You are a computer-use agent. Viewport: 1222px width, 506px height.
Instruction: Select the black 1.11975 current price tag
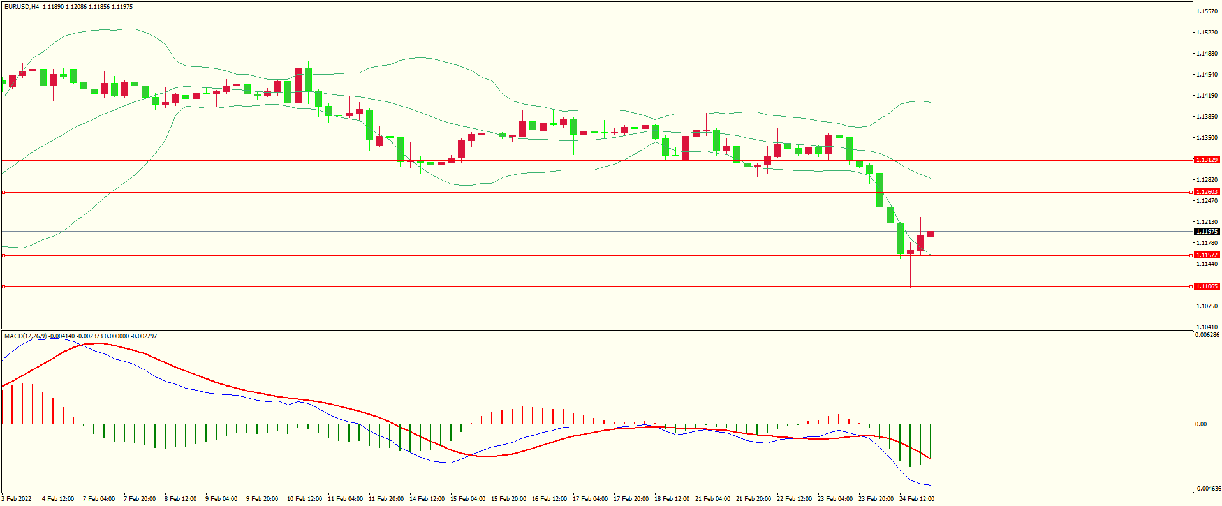click(1207, 232)
